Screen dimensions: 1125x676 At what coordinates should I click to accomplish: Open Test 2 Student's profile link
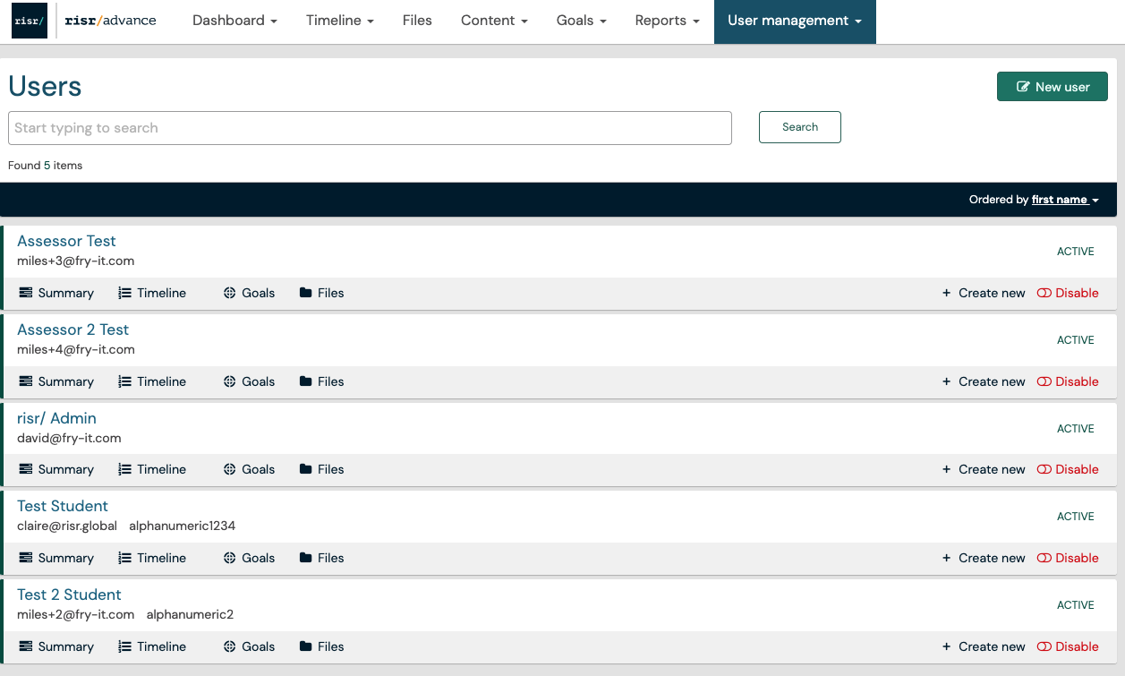(x=69, y=595)
